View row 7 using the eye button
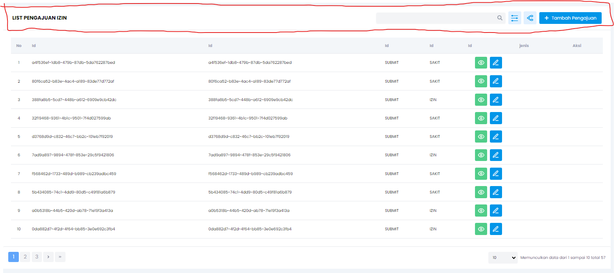This screenshot has width=615, height=273. [x=481, y=174]
